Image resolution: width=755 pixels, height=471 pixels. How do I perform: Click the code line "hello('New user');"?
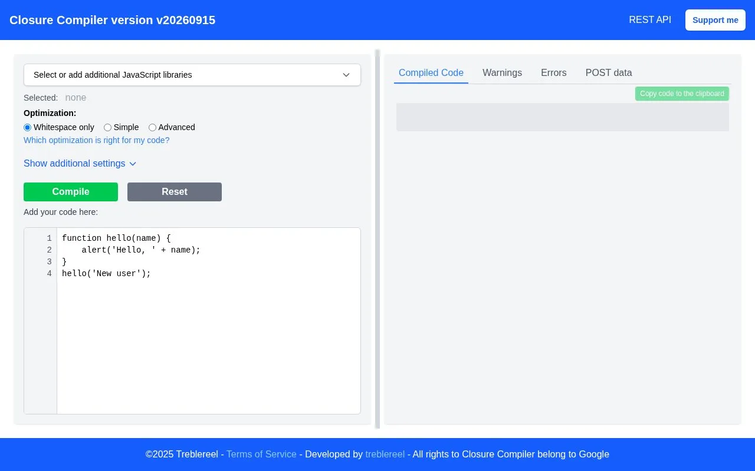(106, 274)
